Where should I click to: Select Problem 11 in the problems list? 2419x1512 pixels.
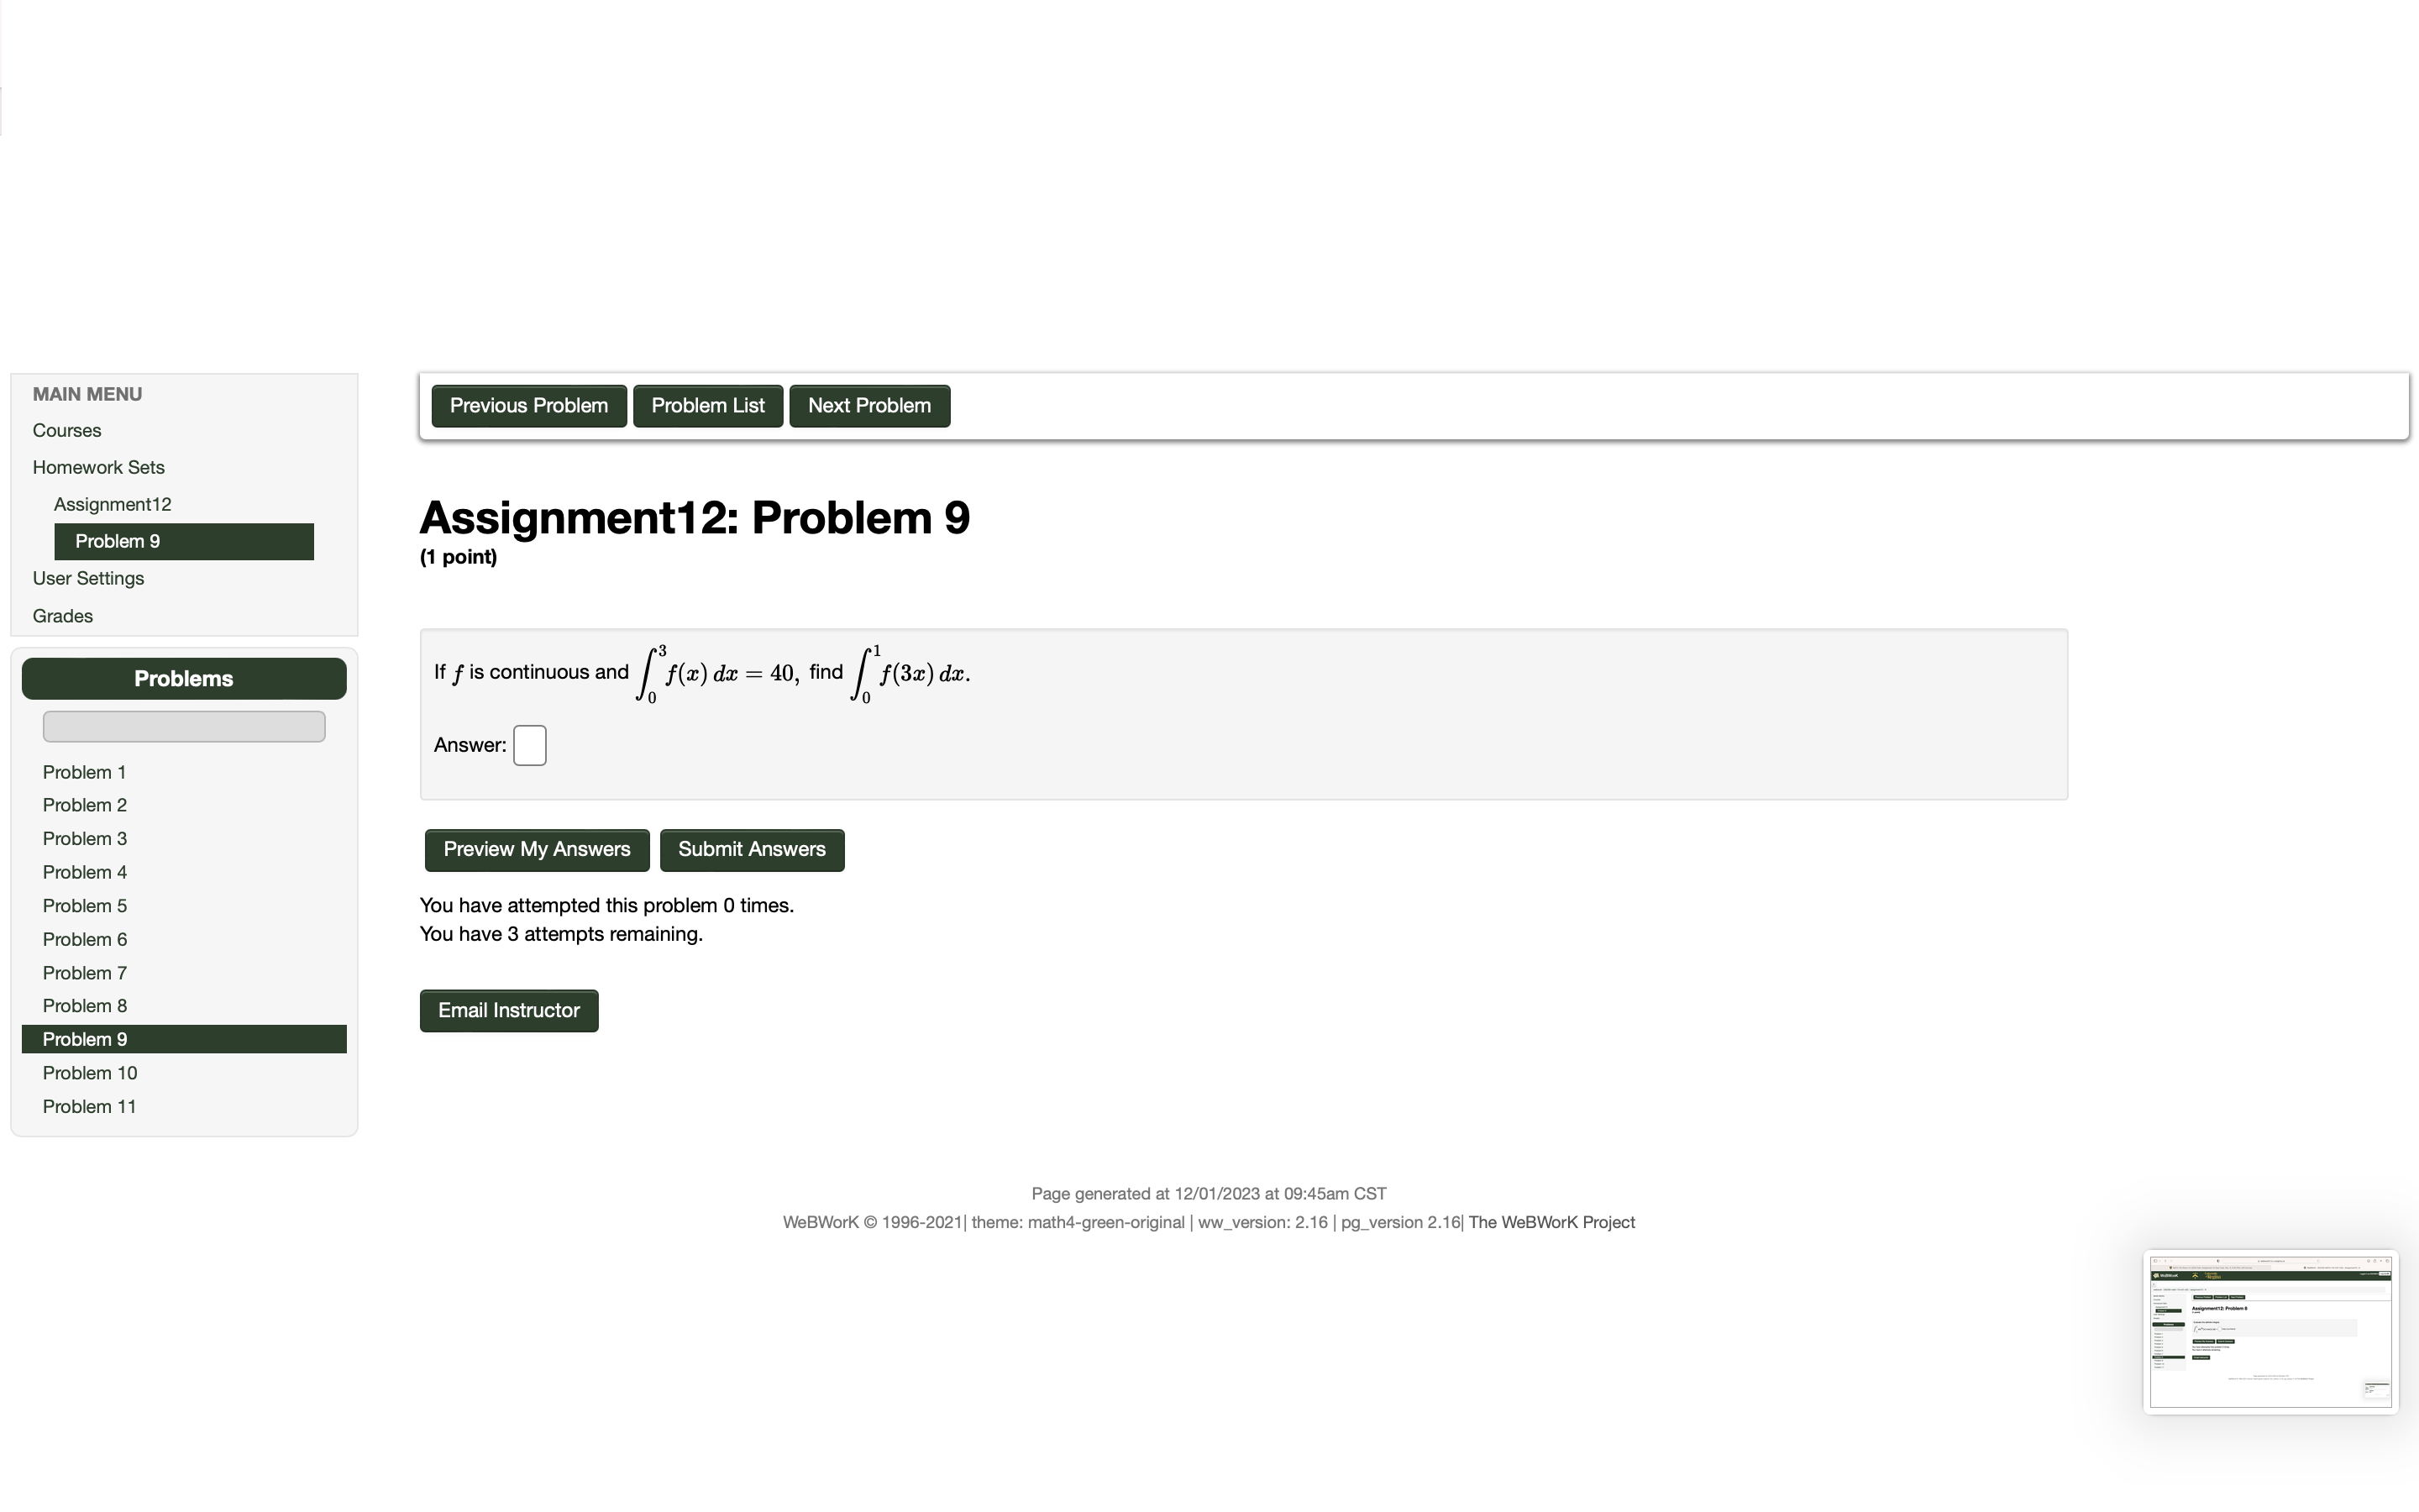point(89,1107)
